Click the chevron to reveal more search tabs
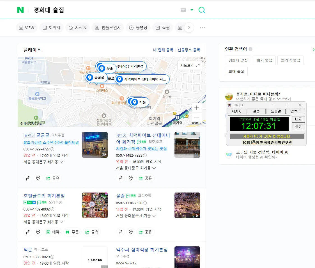This screenshot has height=268, width=315. 189,28
